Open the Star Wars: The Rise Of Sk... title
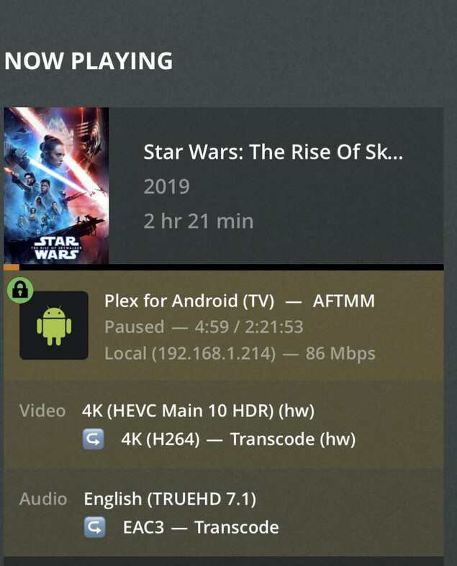Screen dimensions: 457x566 tap(273, 152)
